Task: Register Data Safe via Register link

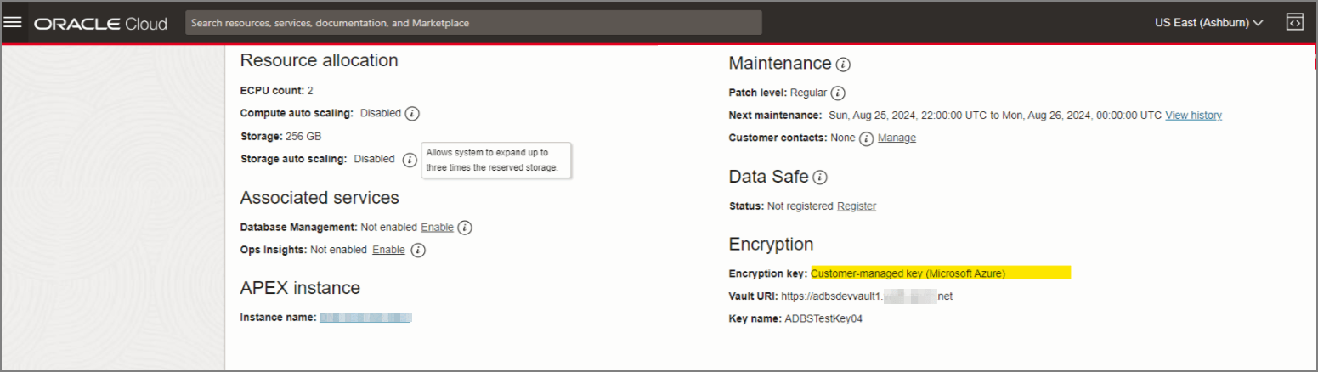Action: 856,206
